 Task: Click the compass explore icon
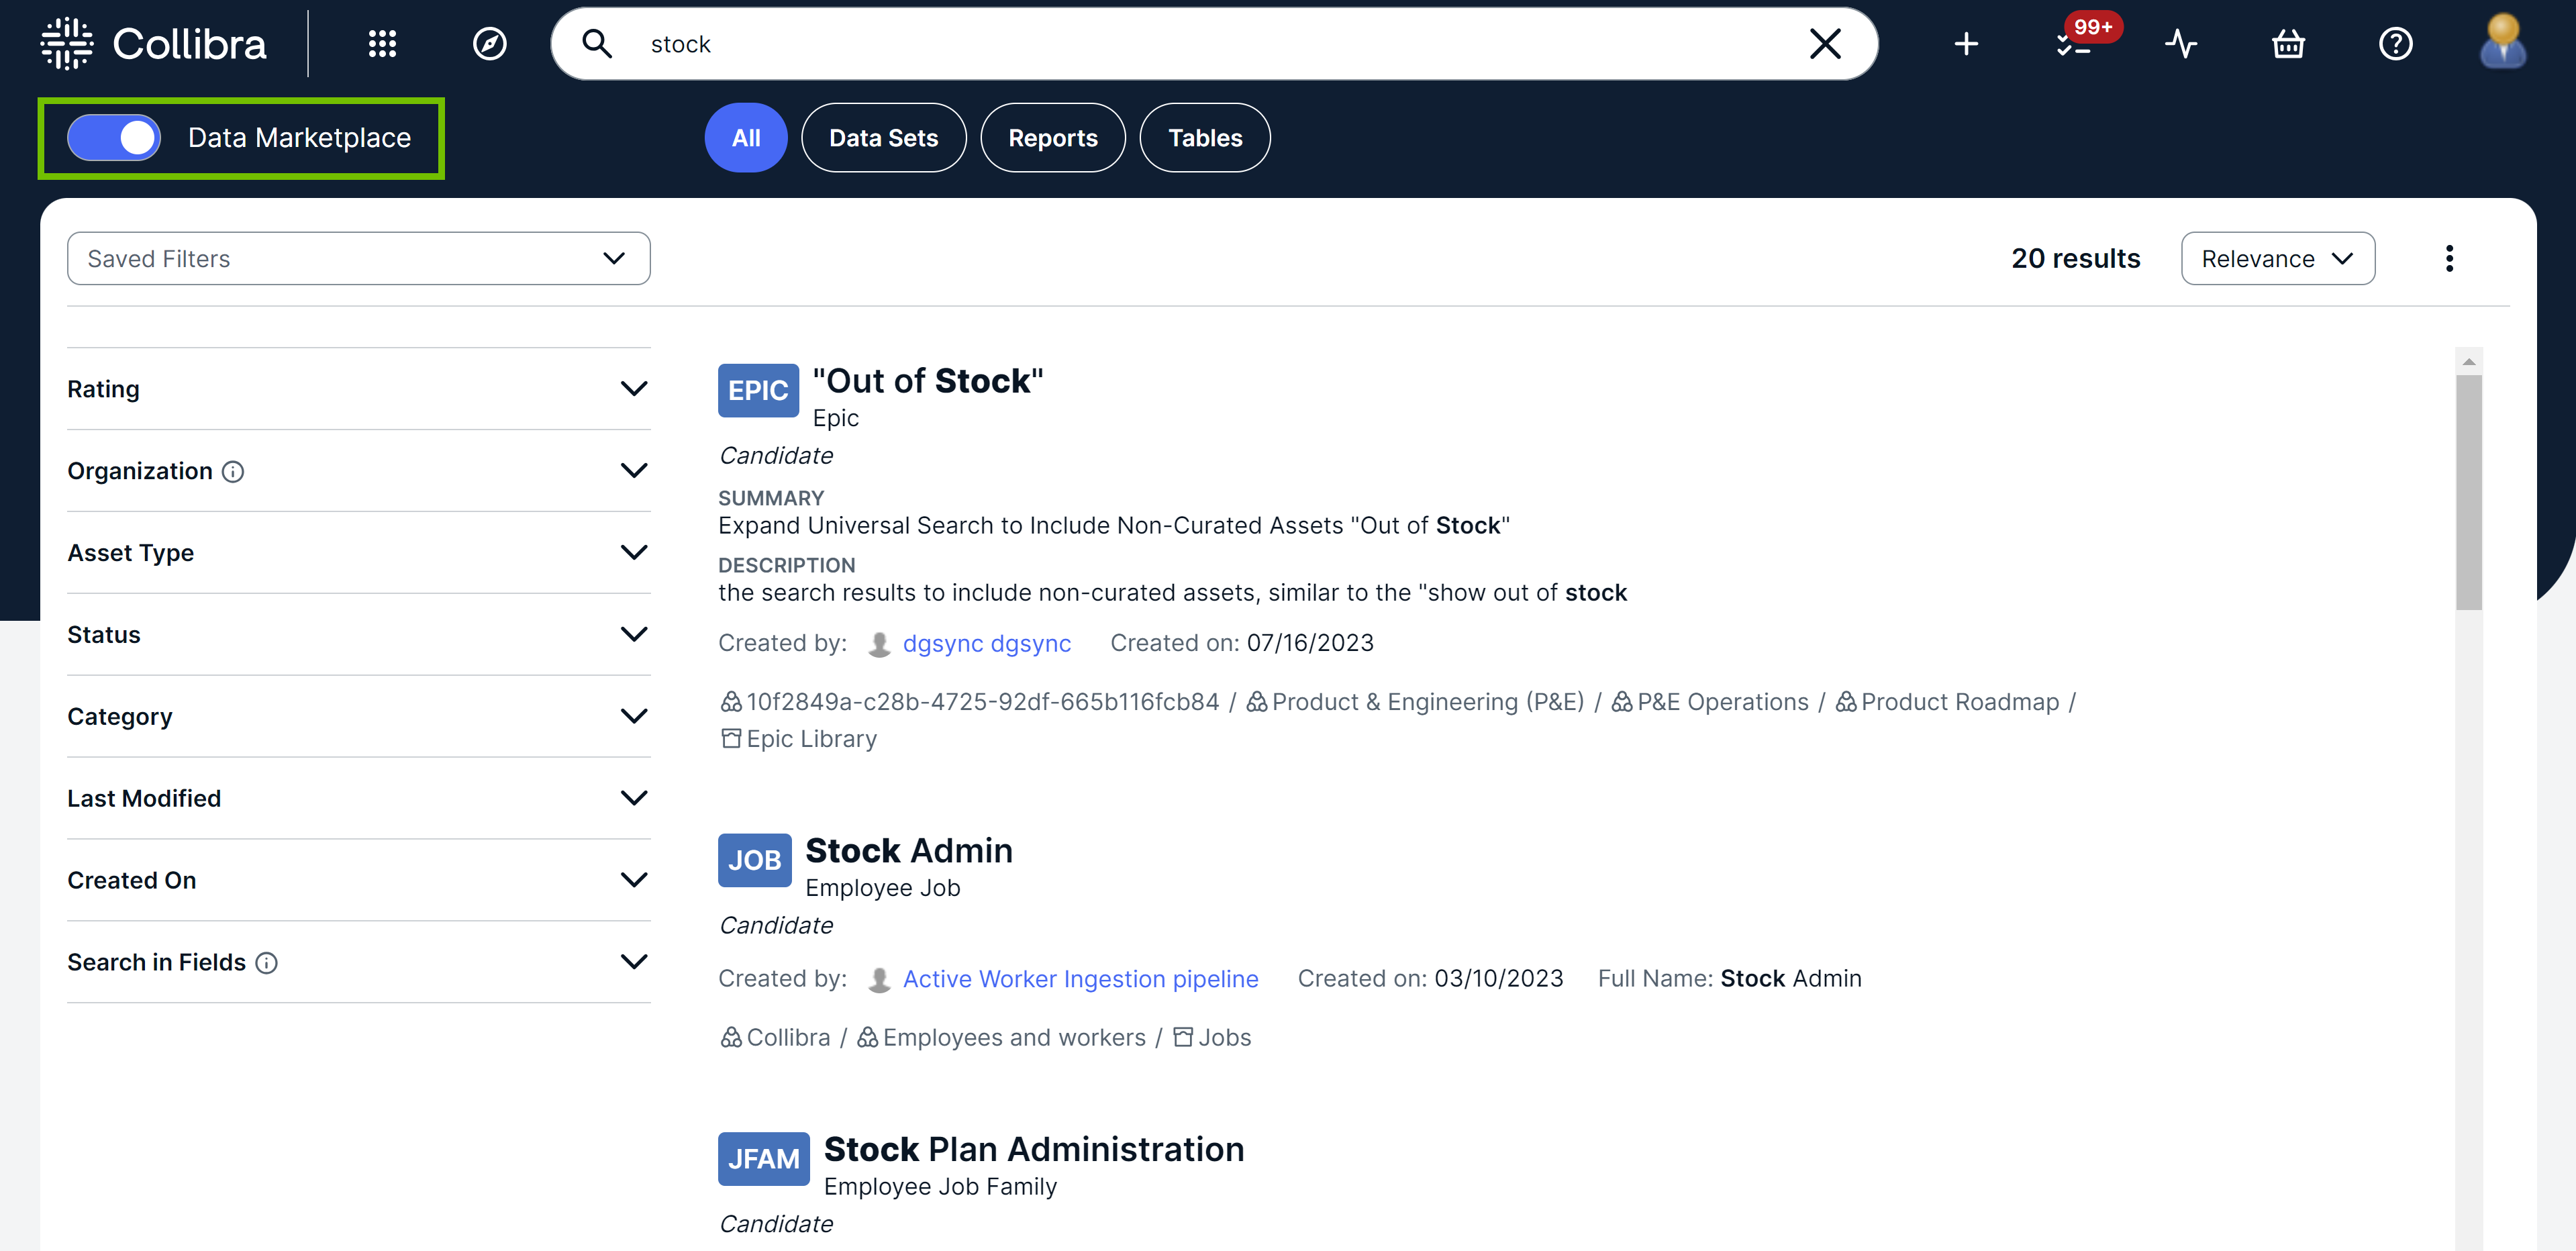(489, 43)
